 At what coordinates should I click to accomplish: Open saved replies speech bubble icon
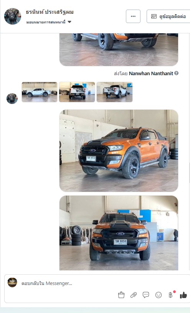pyautogui.click(x=146, y=295)
